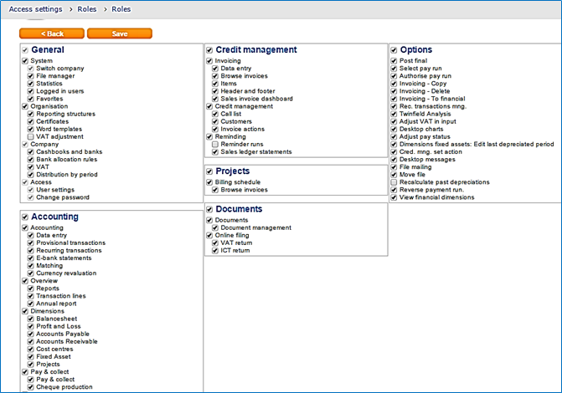562x393 pixels.
Task: Uncheck the Customers checkbox
Action: pos(215,121)
